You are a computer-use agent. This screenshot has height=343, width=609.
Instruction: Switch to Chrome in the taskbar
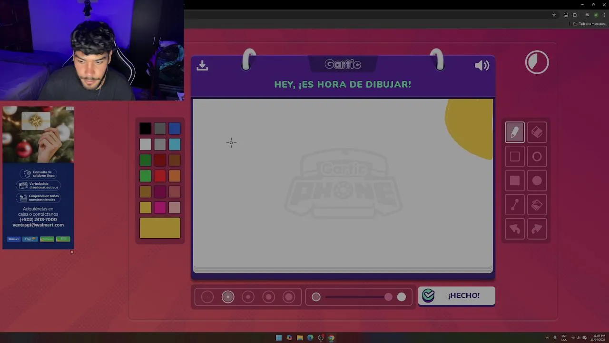331,338
